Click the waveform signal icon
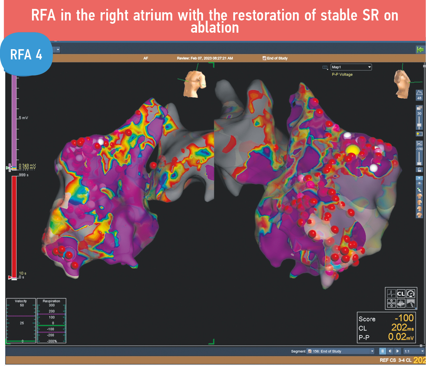Image resolution: width=426 pixels, height=366 pixels. [x=401, y=303]
